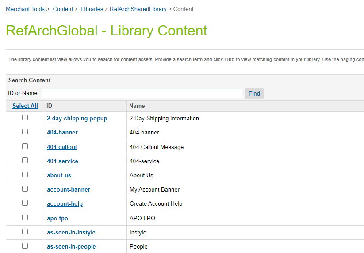Click the Find button

pos(254,93)
